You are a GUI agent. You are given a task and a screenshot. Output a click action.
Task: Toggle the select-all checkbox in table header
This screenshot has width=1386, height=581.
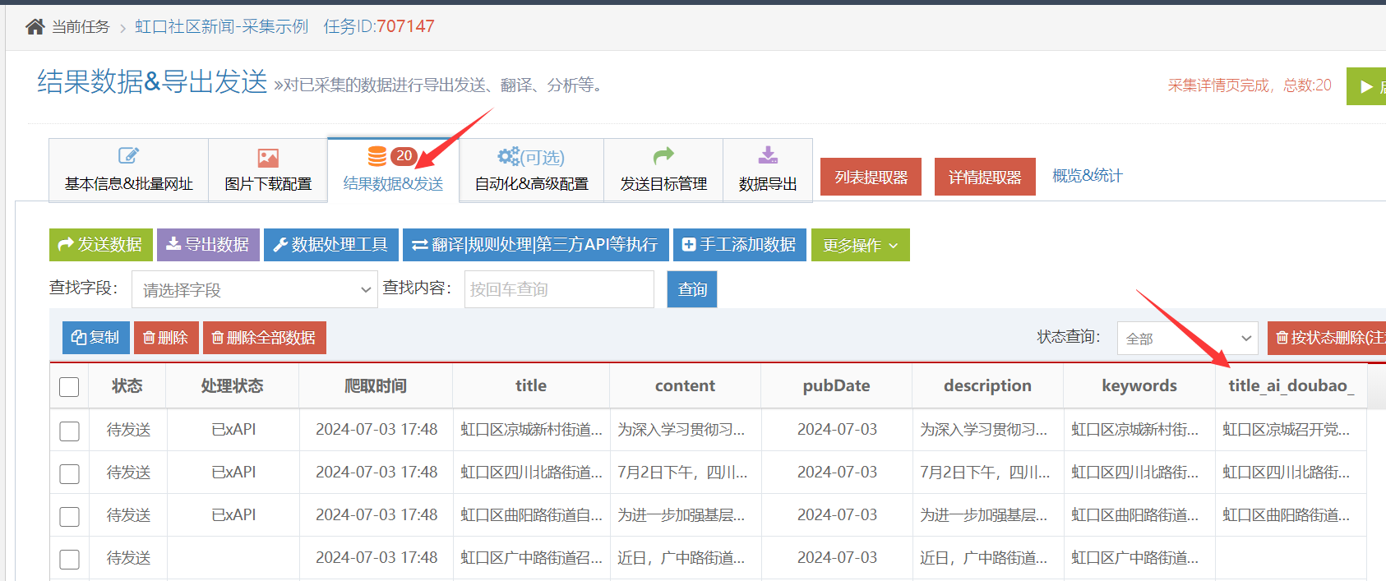[x=69, y=387]
